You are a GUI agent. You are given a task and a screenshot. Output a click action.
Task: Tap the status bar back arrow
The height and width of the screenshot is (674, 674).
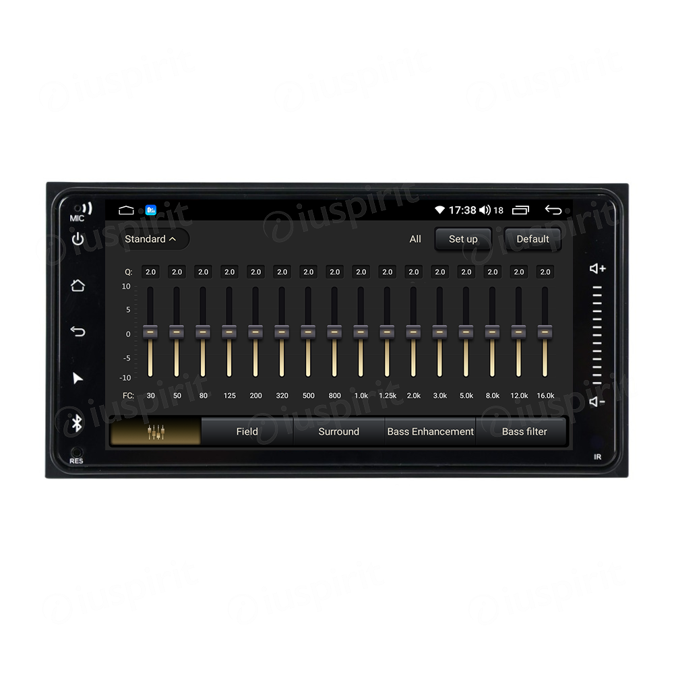[553, 210]
